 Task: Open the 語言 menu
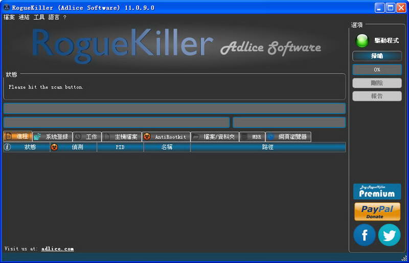[x=54, y=17]
